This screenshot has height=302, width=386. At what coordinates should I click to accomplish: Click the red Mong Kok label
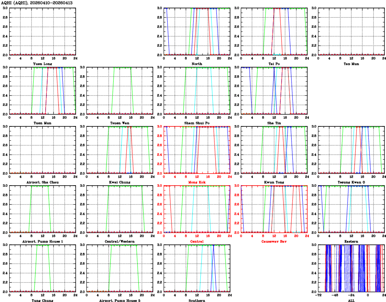pos(197,182)
